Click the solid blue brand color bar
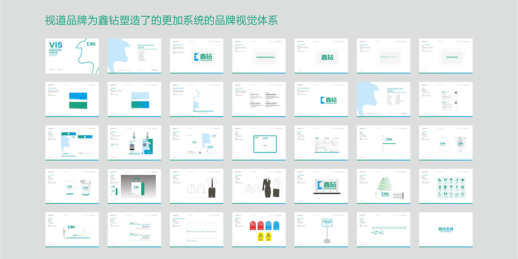Screen dimensions: 518x259 79,95
